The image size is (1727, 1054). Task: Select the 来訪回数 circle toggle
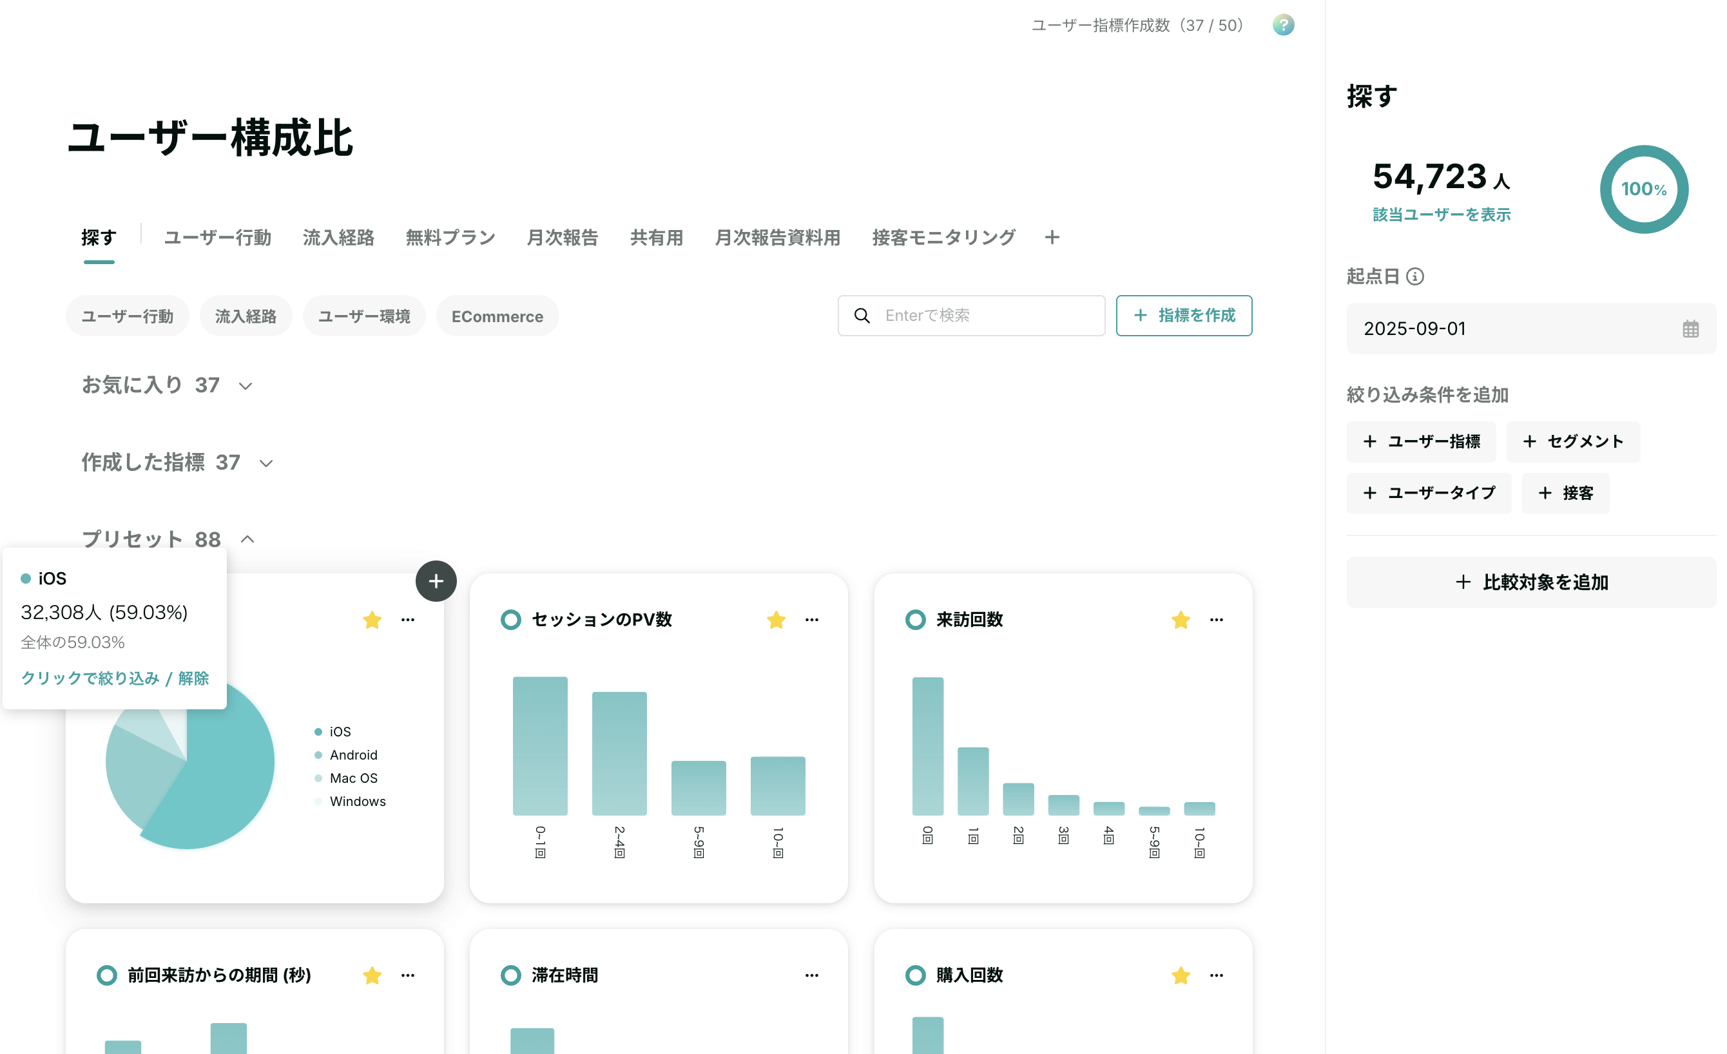(x=915, y=620)
